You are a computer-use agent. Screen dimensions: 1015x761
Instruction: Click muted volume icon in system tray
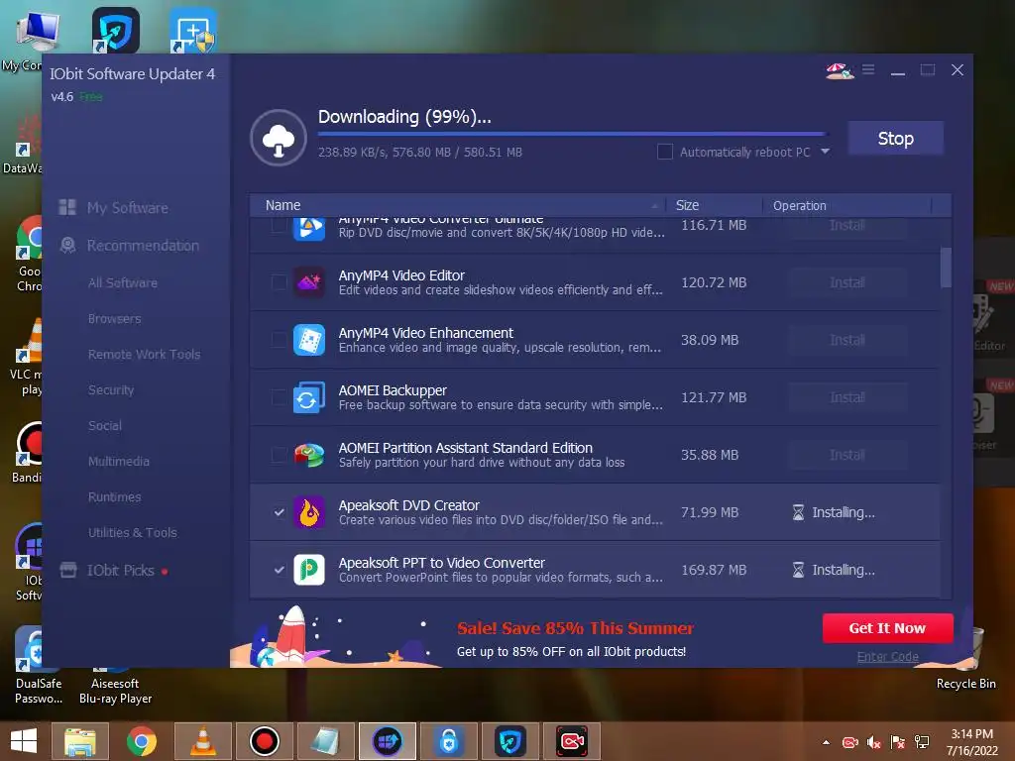(874, 742)
